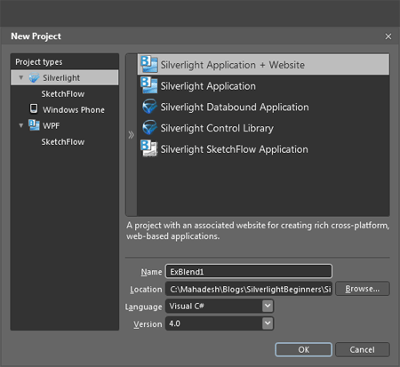The image size is (400, 367).
Task: Click the Browse... button
Action: (363, 289)
